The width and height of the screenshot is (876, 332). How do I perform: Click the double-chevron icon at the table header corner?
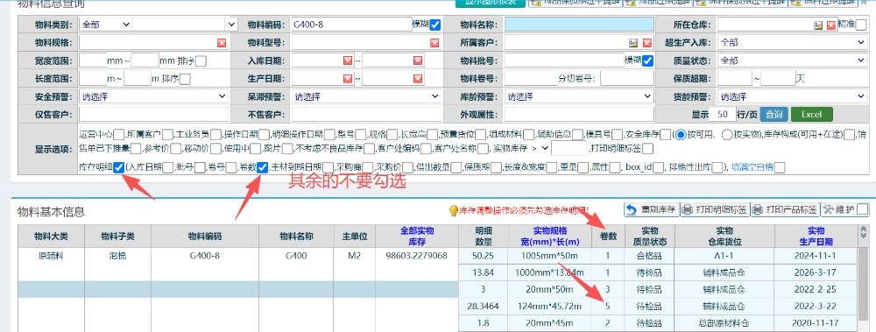(863, 231)
